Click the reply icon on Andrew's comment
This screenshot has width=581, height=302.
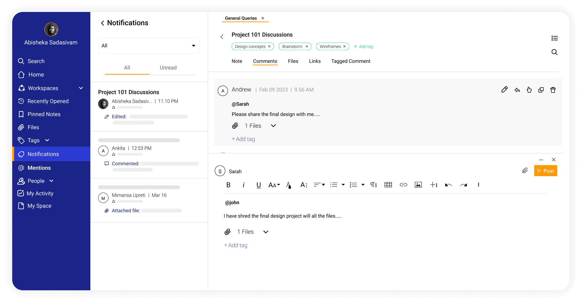click(x=517, y=90)
